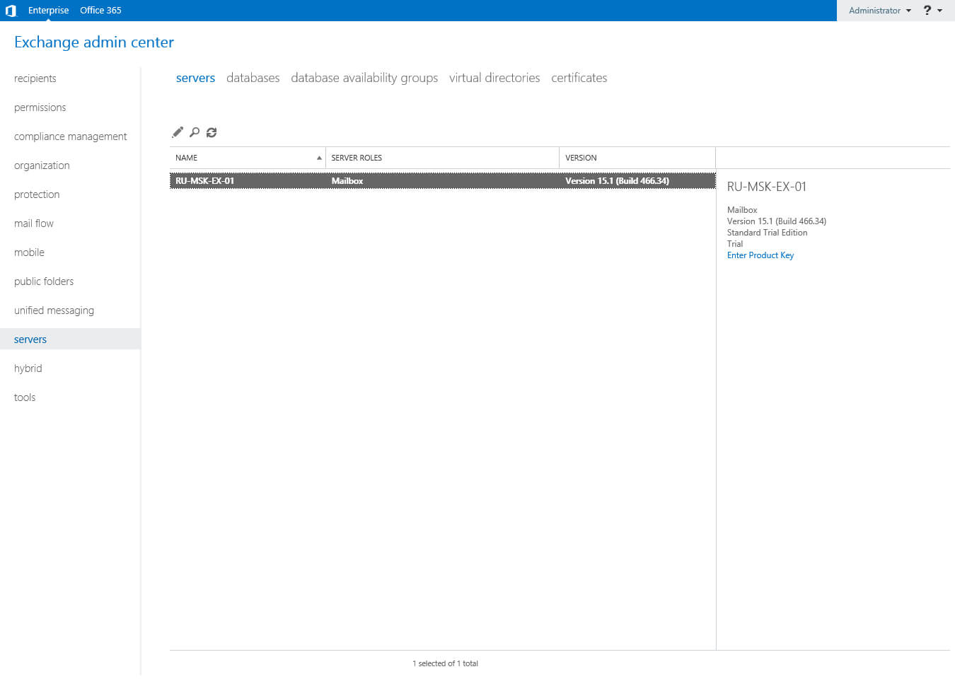The image size is (955, 686).
Task: Expand the dropdown arrow beside the help icon
Action: click(940, 11)
